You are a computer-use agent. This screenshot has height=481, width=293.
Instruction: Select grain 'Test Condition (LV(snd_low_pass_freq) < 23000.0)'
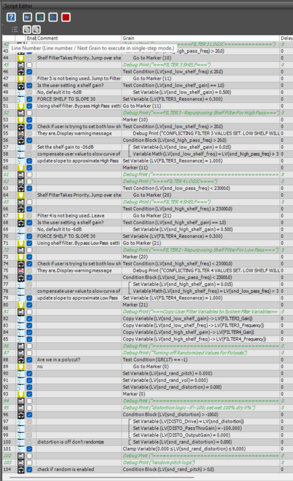click(x=176, y=188)
